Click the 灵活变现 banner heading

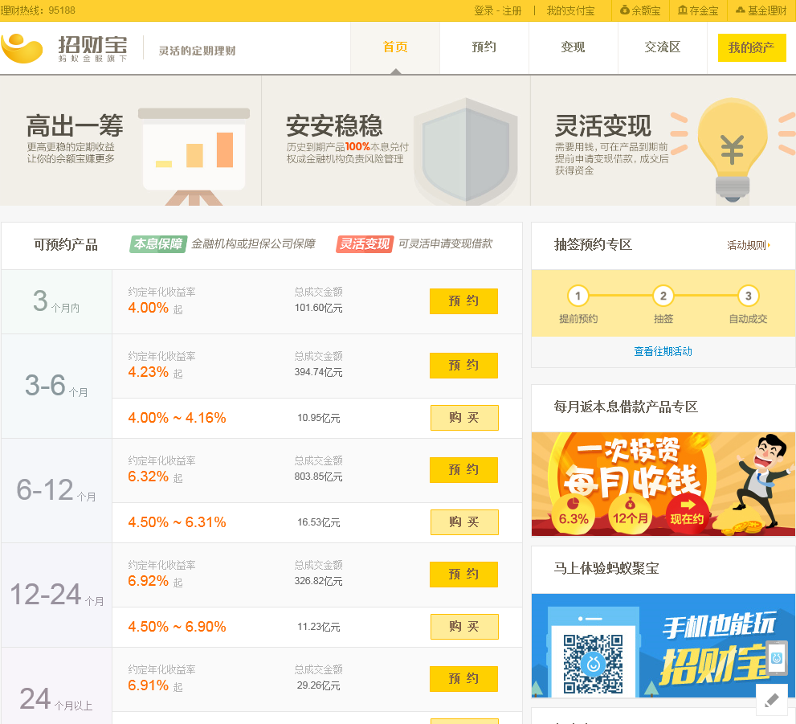click(602, 125)
